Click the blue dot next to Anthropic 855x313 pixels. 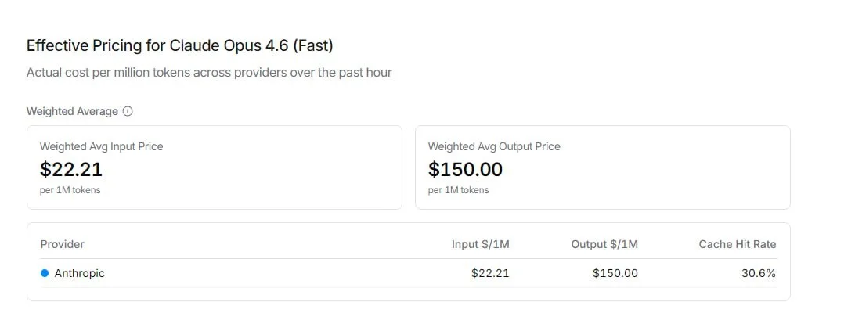click(45, 273)
